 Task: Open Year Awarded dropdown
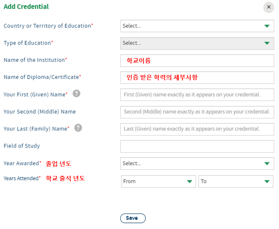point(197,163)
